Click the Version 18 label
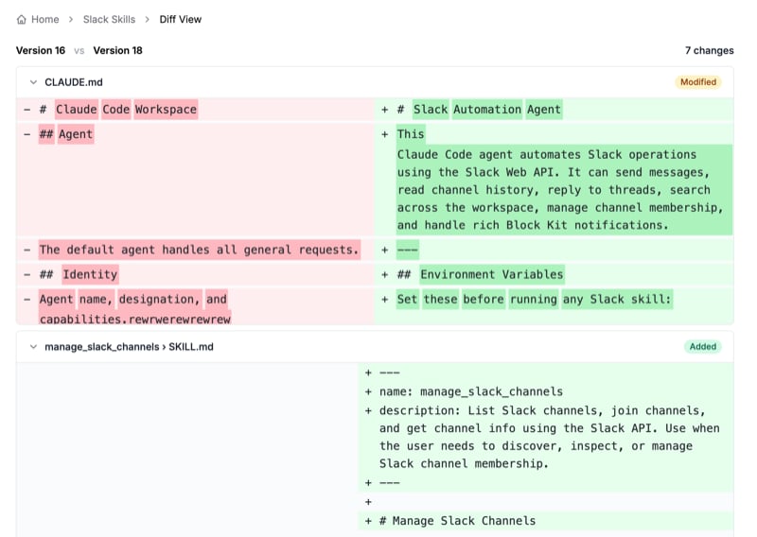 point(117,50)
